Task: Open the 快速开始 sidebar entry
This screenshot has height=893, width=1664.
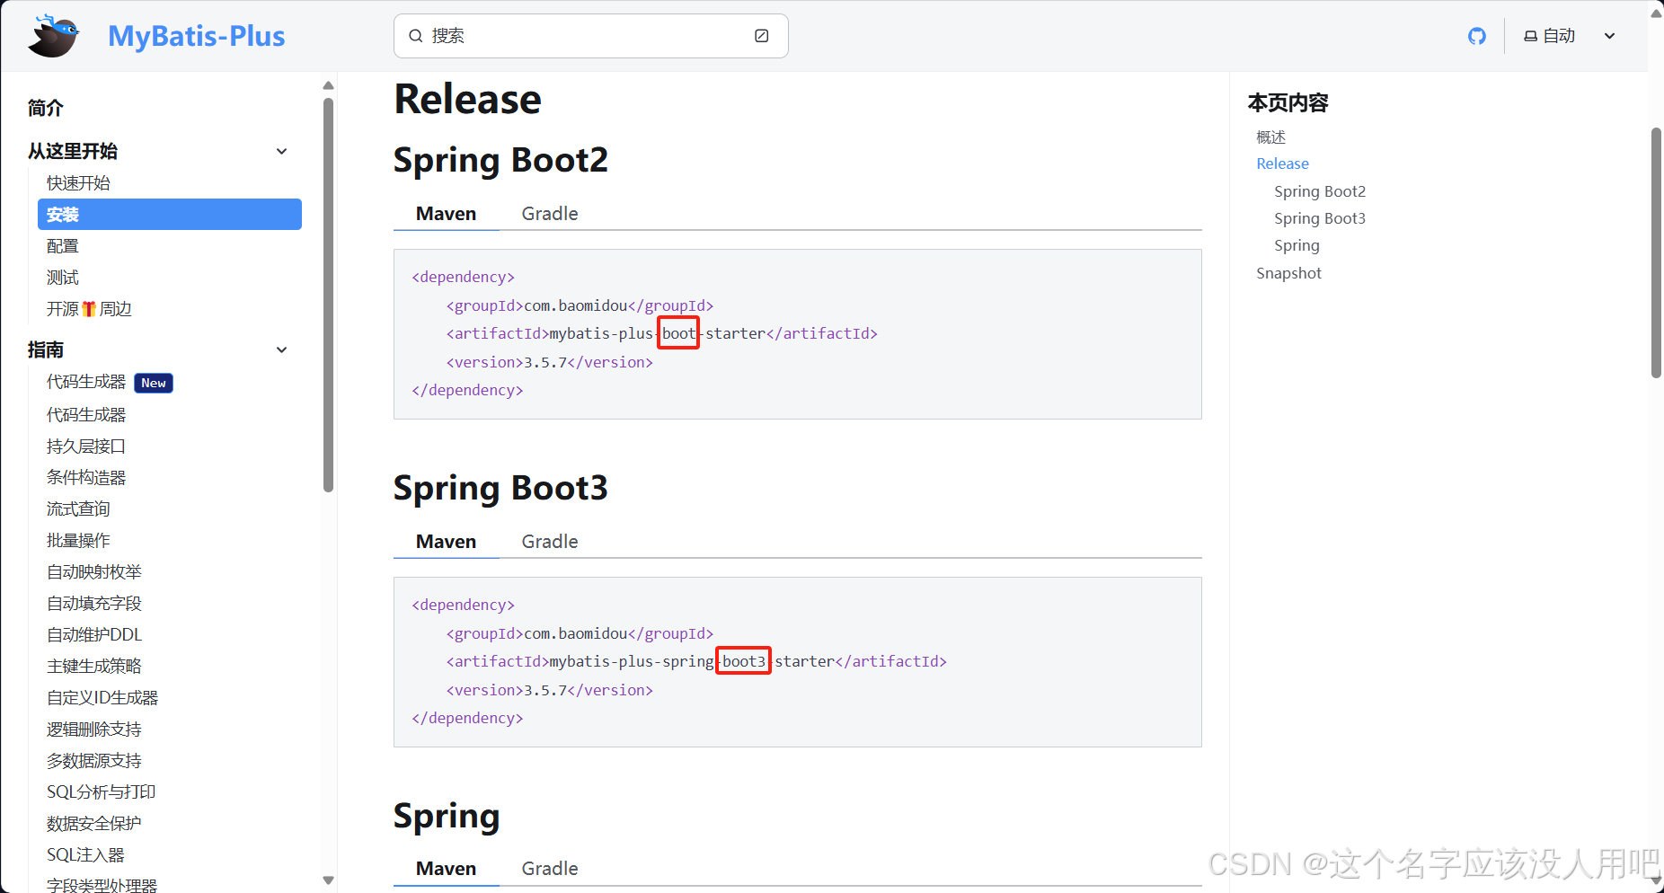Action: (x=79, y=182)
